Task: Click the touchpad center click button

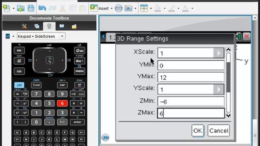Action: [x=50, y=60]
